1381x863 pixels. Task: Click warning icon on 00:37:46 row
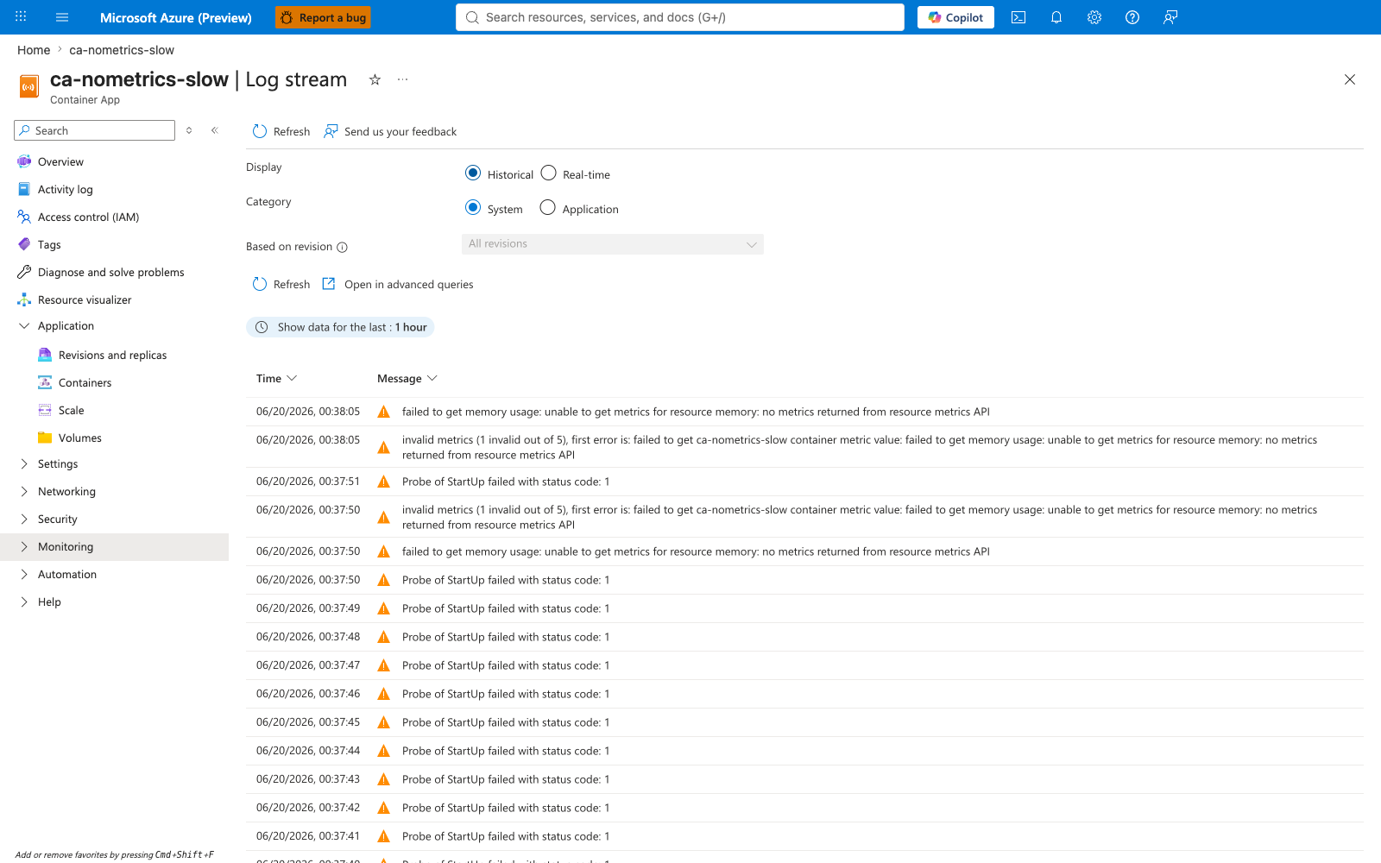(384, 694)
